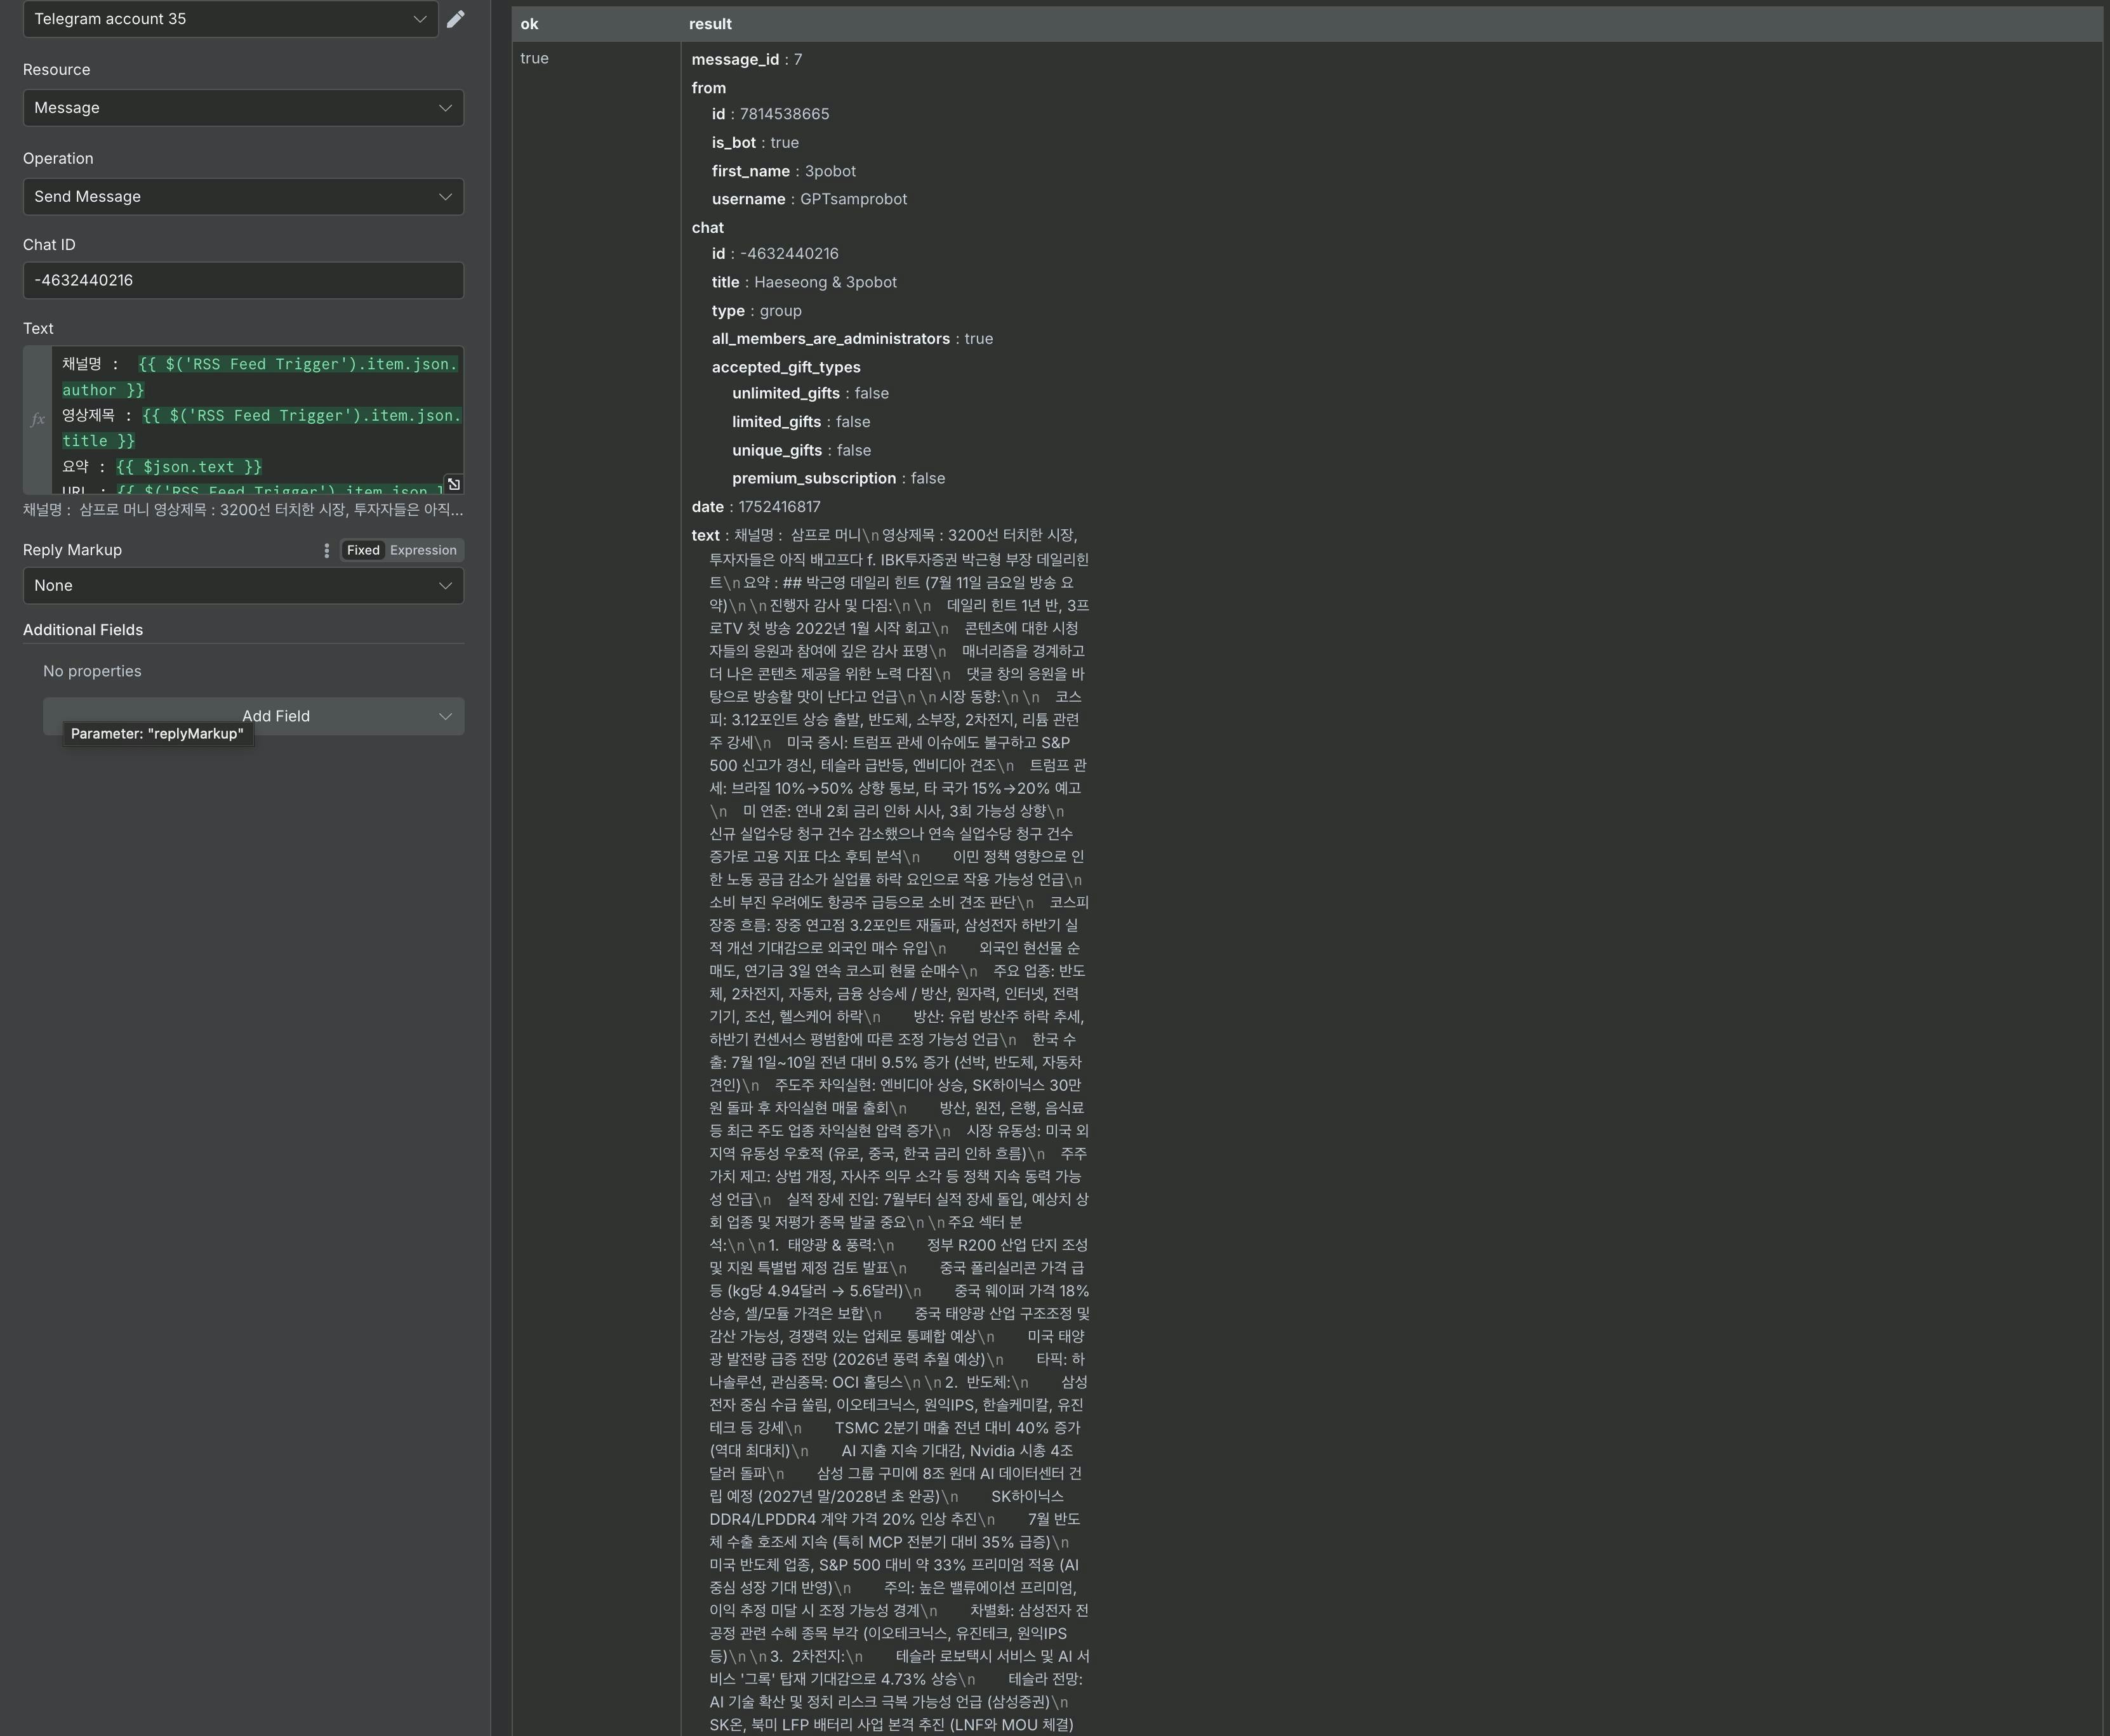The image size is (2110, 1736).
Task: Select the type : group entry
Action: tap(757, 311)
